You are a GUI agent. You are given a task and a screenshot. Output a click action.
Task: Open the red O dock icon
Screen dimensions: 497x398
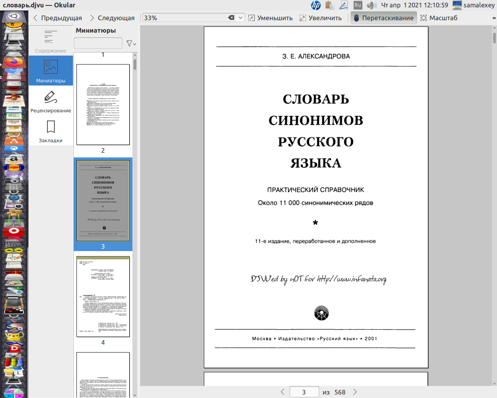click(x=14, y=231)
